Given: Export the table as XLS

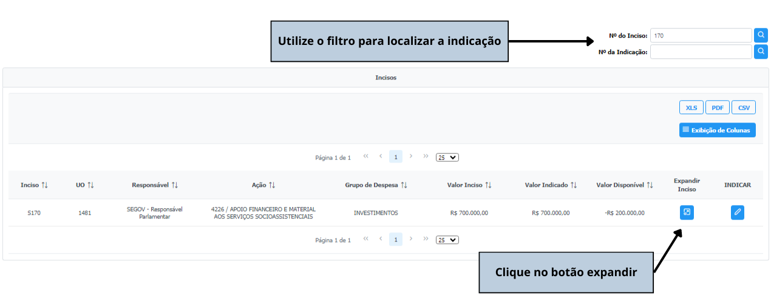Looking at the screenshot, I should [x=691, y=107].
